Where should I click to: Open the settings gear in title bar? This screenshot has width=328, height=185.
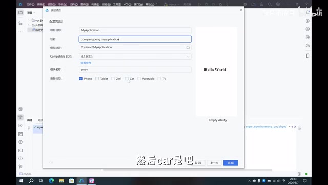[x=278, y=4]
